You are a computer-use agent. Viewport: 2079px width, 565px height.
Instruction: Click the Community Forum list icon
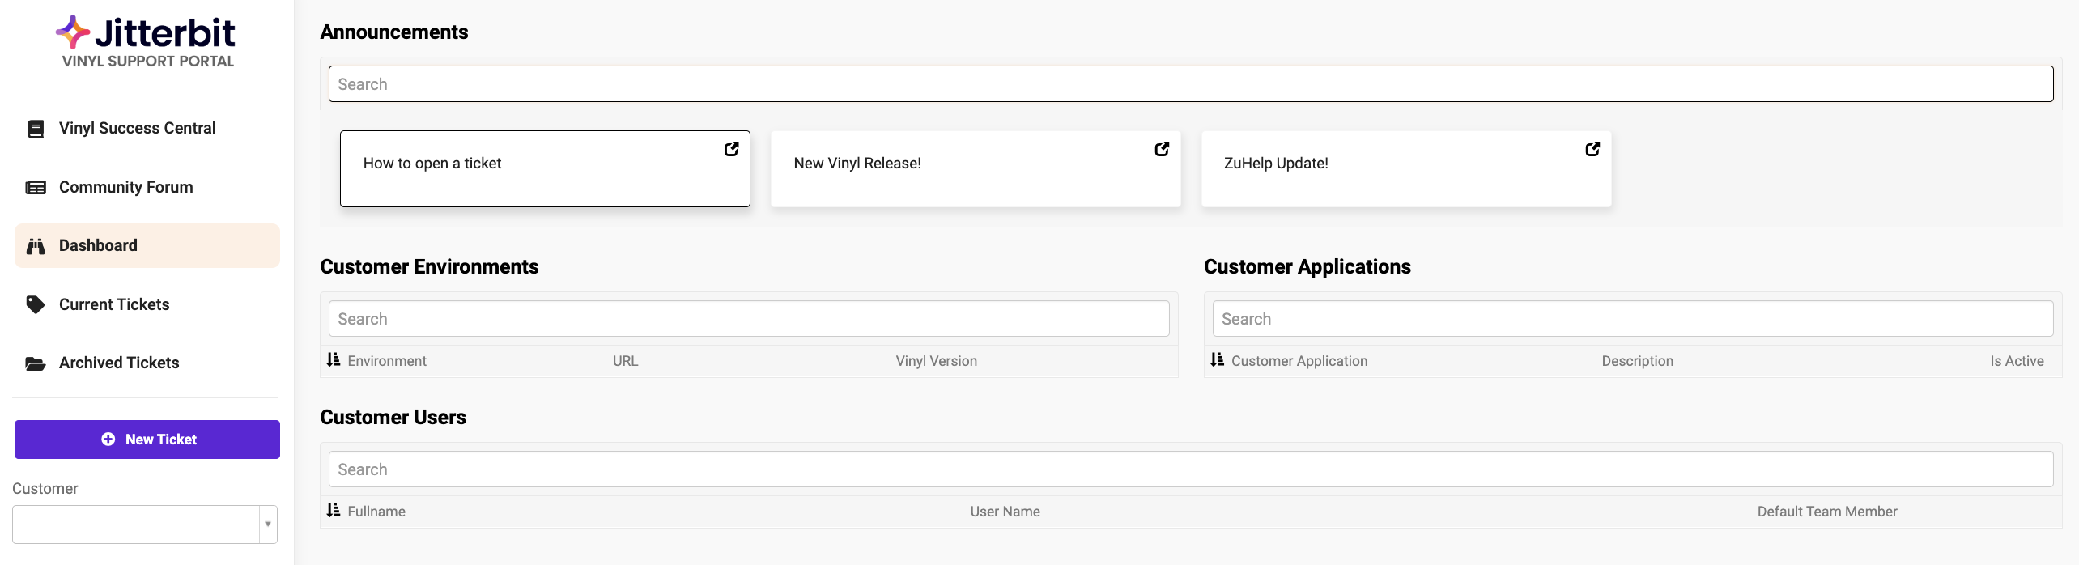tap(36, 188)
